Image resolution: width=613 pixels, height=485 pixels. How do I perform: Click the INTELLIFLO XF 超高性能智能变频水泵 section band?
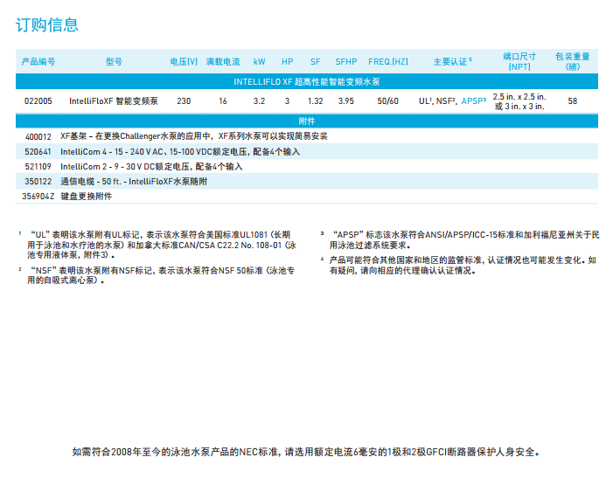click(x=306, y=81)
